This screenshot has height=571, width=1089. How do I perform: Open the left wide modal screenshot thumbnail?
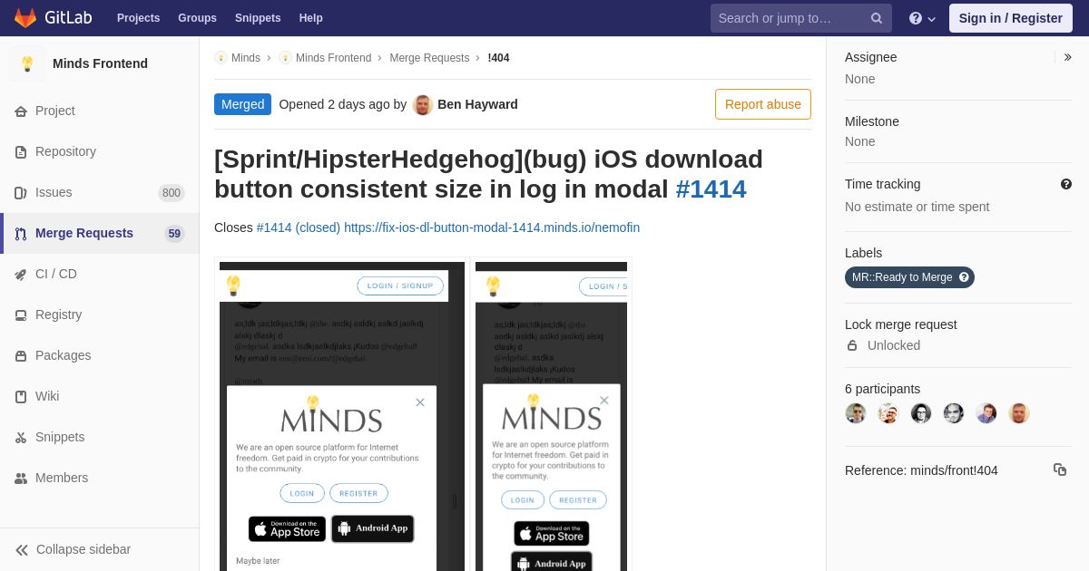pos(342,416)
